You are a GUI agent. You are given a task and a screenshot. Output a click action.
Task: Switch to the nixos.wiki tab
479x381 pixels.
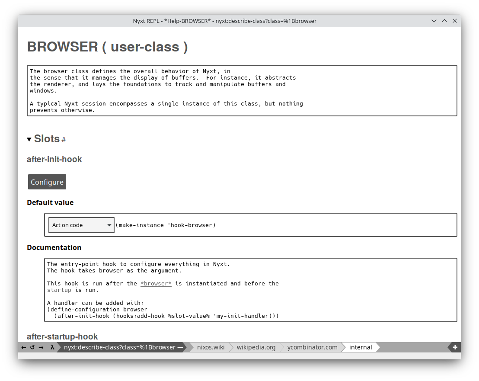coord(211,347)
